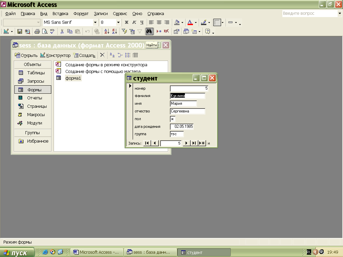Click the Print icon

coord(37,32)
